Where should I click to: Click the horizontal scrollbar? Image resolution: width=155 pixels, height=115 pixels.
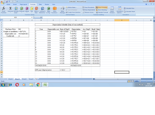click(118, 79)
